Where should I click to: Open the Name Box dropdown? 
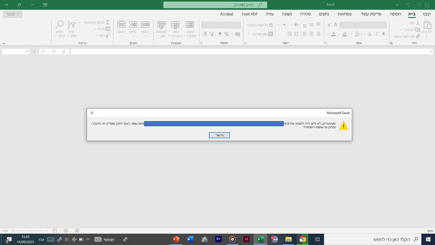click(28, 52)
